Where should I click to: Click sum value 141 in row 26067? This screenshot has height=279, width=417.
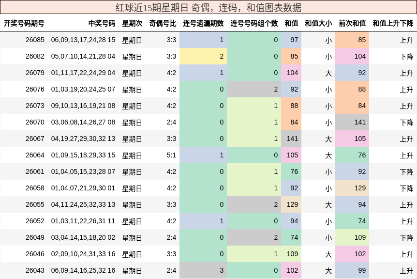pyautogui.click(x=291, y=139)
